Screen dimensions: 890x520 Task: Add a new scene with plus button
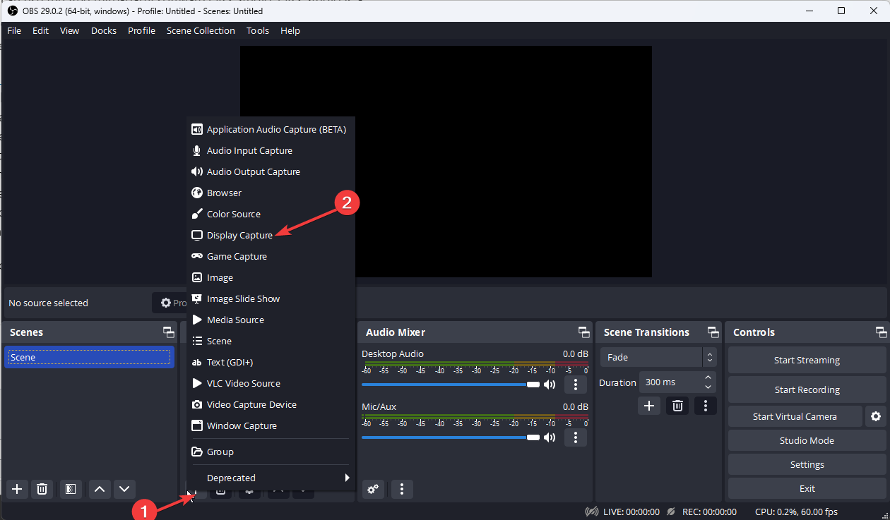pyautogui.click(x=18, y=488)
